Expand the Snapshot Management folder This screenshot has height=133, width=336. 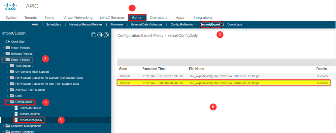(x=3, y=126)
